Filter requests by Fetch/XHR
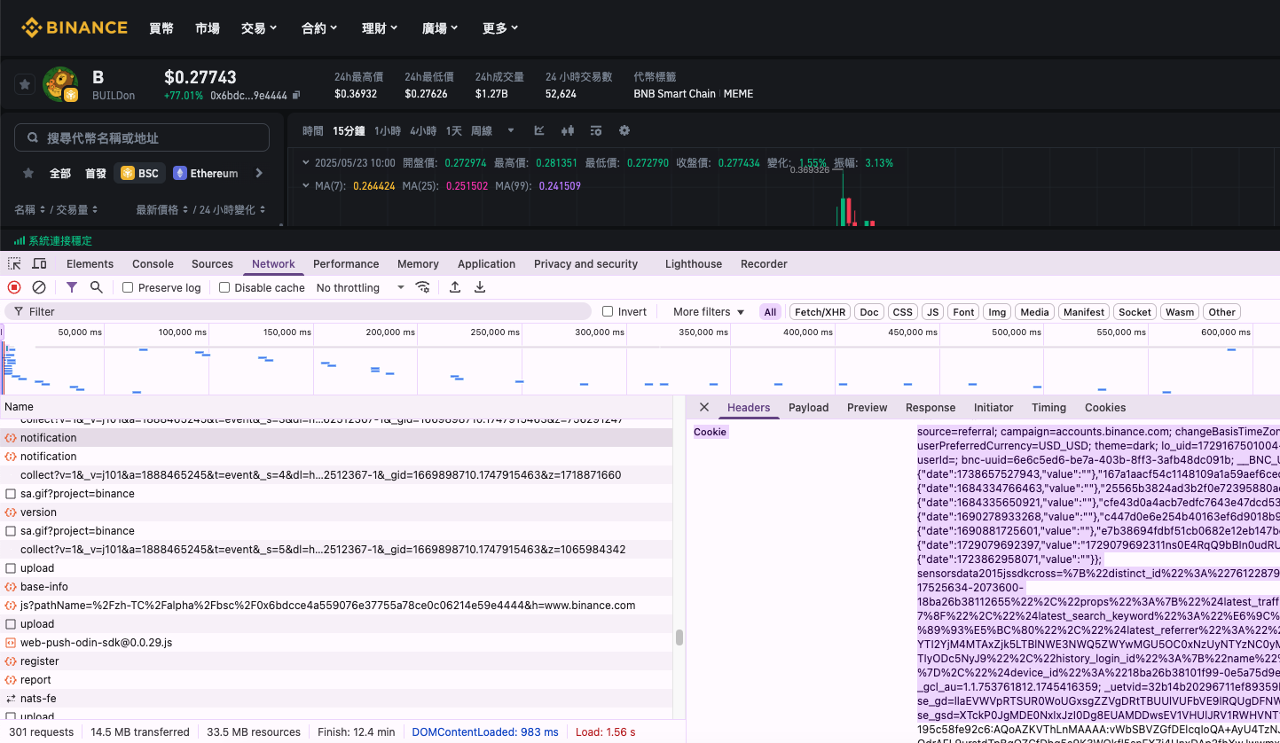Viewport: 1280px width, 743px height. pyautogui.click(x=821, y=312)
